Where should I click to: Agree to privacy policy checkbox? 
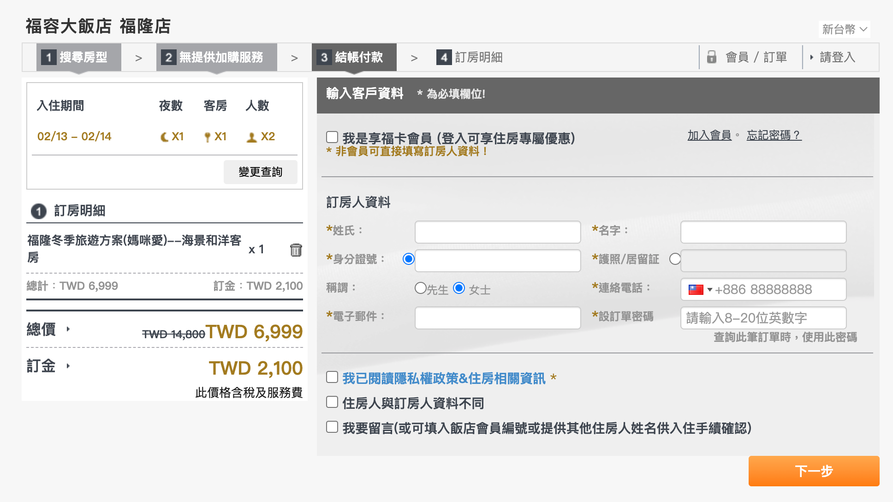click(332, 377)
